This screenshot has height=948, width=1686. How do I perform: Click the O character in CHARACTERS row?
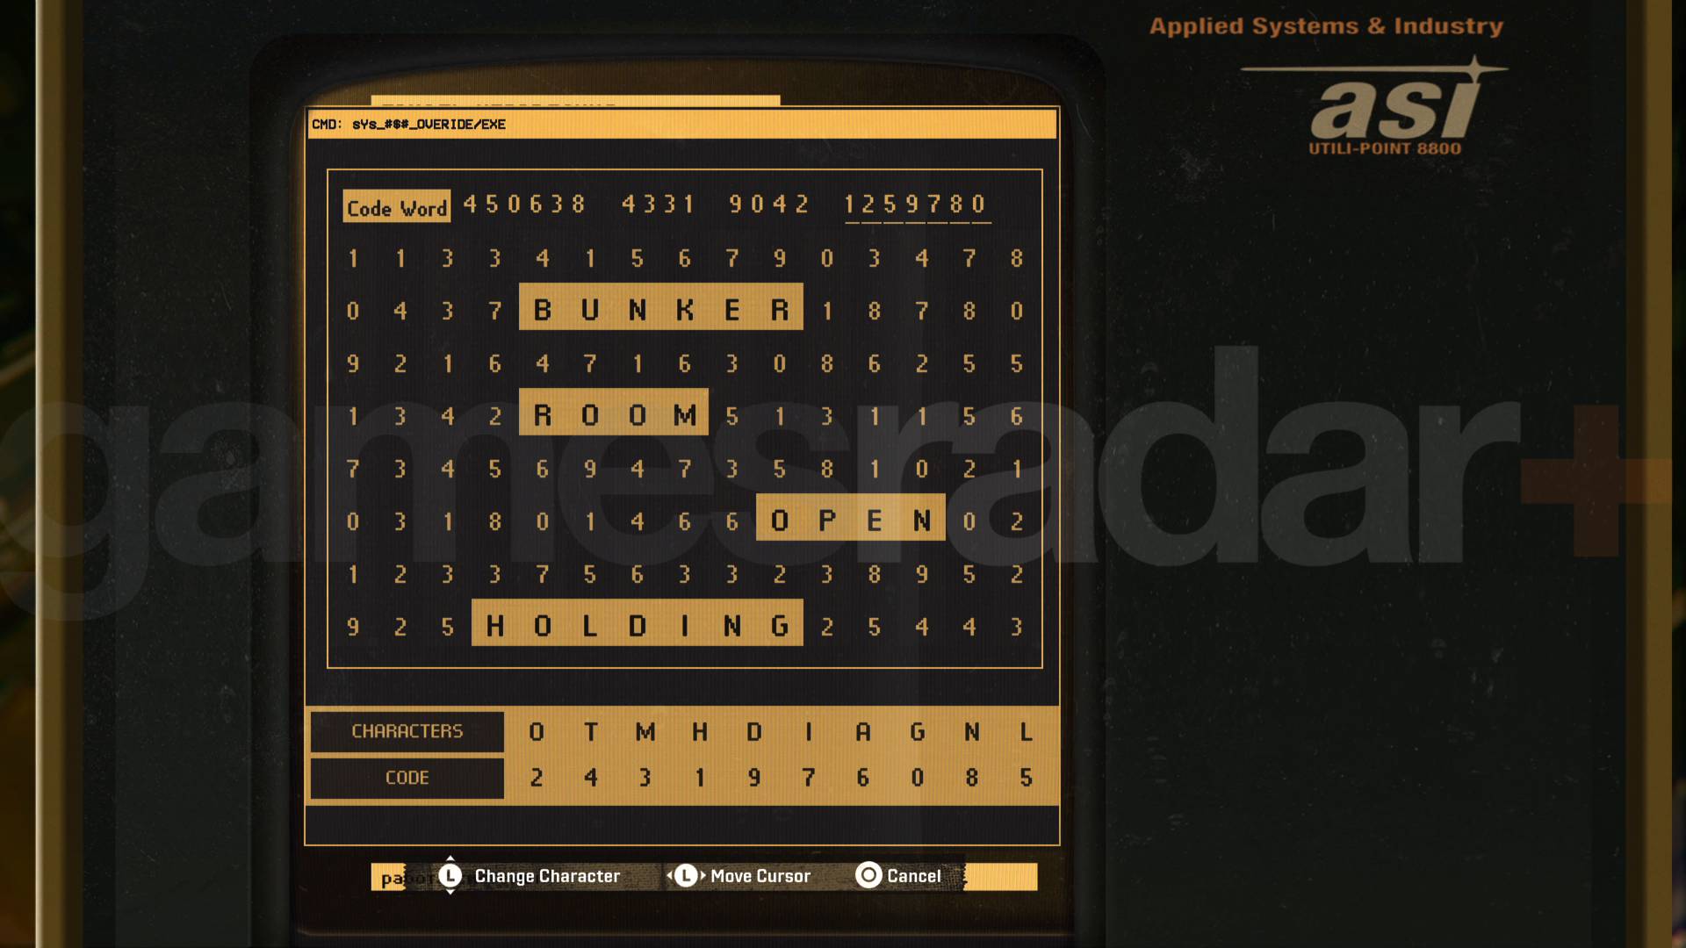[x=535, y=729]
